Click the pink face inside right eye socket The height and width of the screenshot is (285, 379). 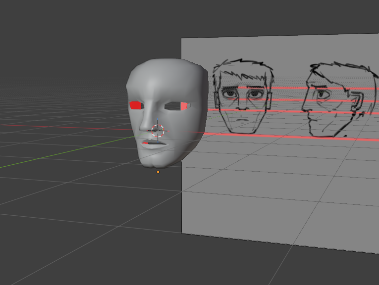pyautogui.click(x=184, y=106)
